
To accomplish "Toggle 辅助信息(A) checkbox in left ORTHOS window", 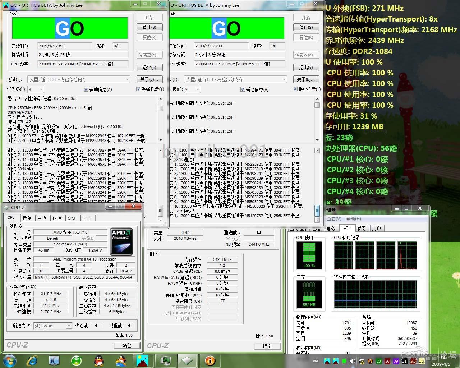I will point(86,89).
